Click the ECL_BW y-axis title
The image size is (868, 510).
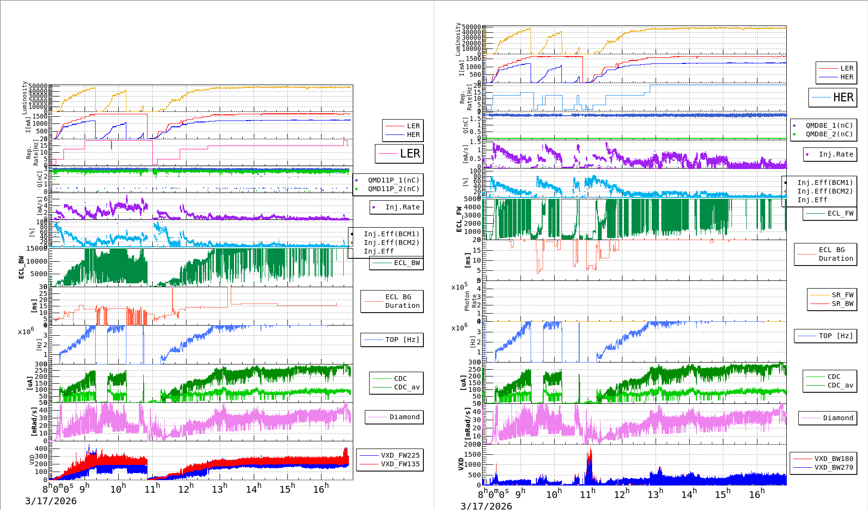click(21, 267)
